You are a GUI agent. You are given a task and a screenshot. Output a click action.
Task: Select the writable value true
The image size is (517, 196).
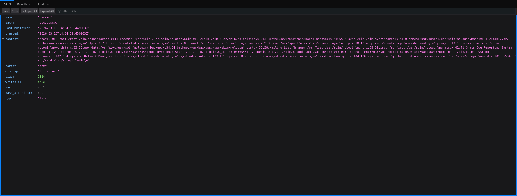point(41,82)
